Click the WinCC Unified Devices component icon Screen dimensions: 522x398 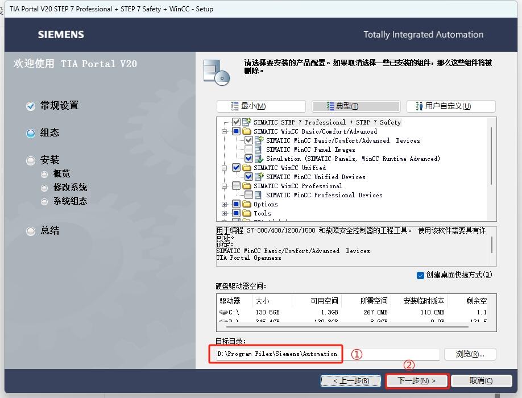point(259,176)
